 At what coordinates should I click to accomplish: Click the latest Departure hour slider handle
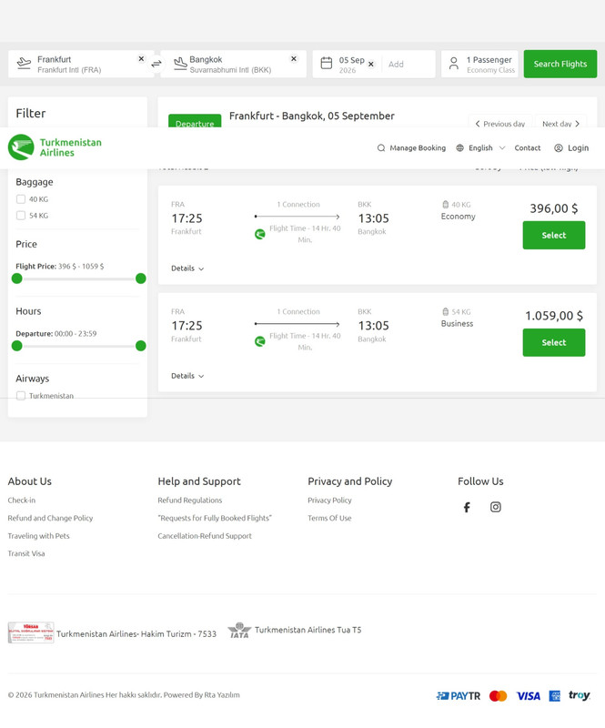[x=141, y=346]
